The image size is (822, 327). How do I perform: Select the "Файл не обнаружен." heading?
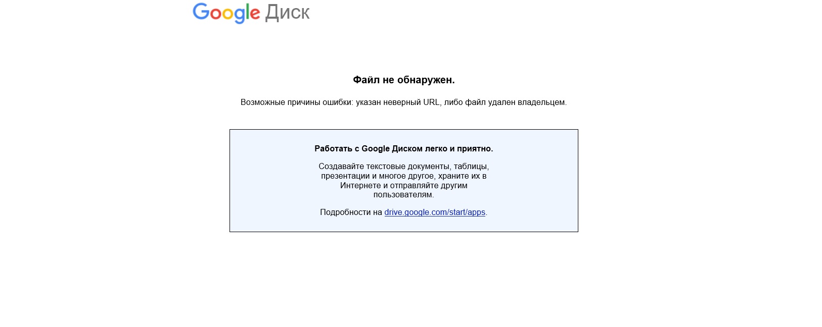point(404,80)
